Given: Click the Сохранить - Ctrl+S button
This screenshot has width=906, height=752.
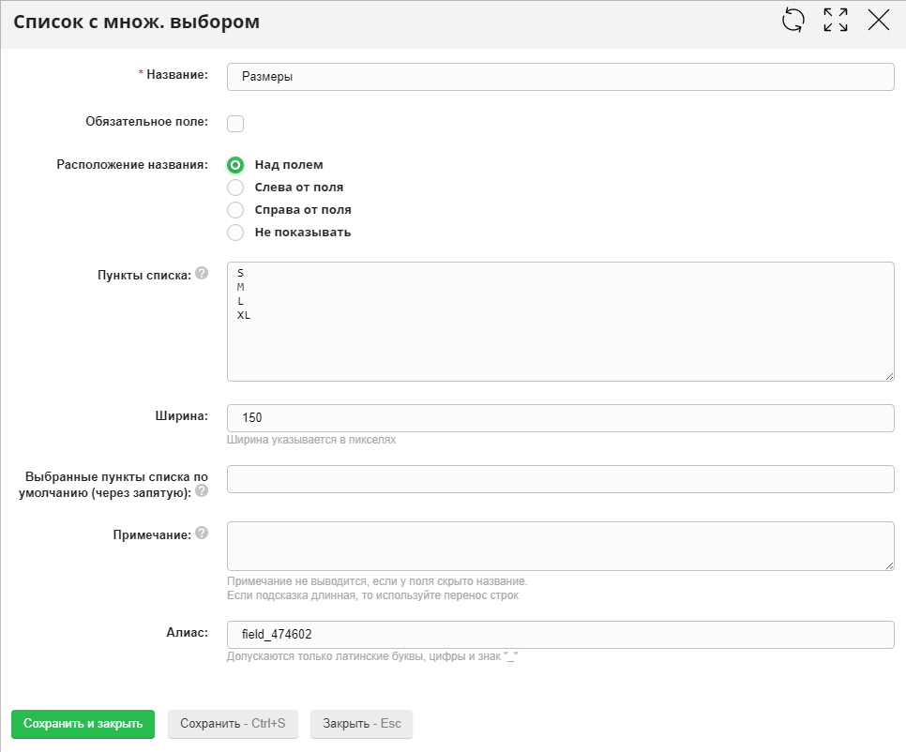Looking at the screenshot, I should pyautogui.click(x=233, y=724).
